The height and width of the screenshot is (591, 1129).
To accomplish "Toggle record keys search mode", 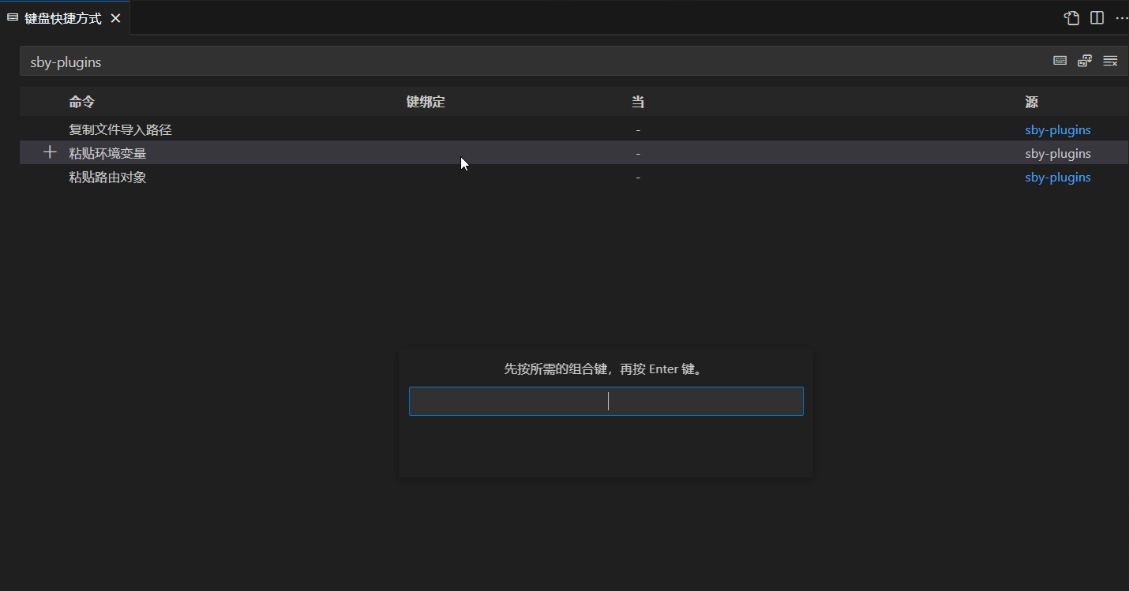I will coord(1060,62).
